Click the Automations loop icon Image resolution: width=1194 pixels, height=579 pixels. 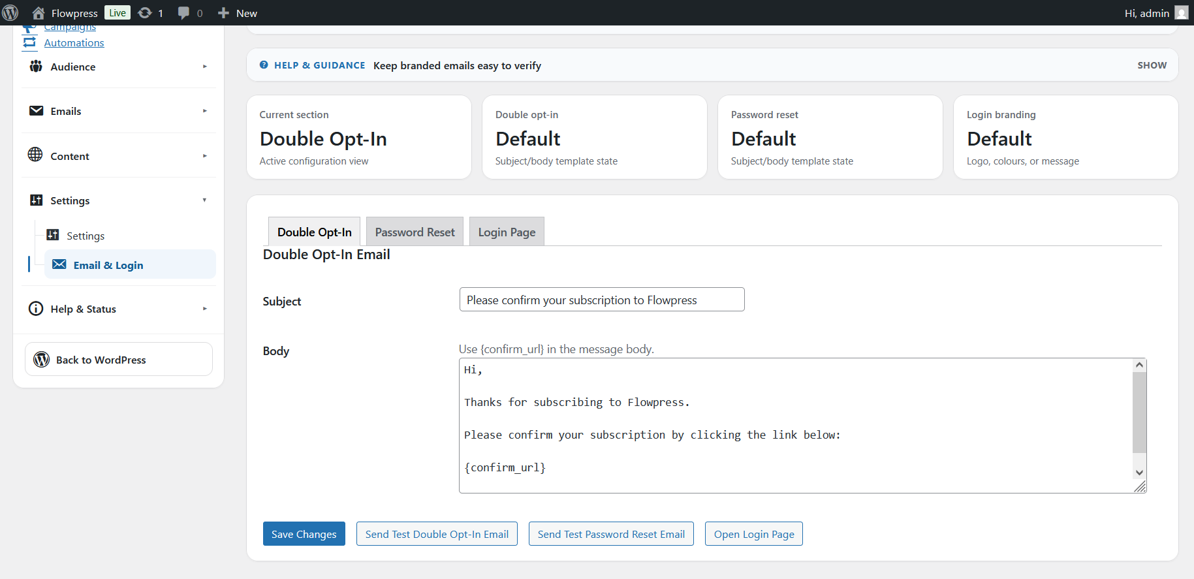30,42
